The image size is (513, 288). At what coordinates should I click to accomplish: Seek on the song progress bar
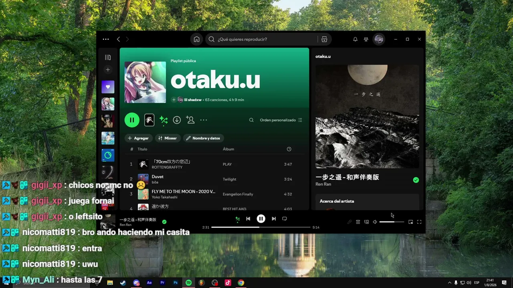[261, 227]
